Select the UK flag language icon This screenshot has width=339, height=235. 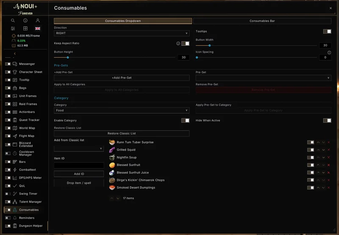click(x=38, y=28)
